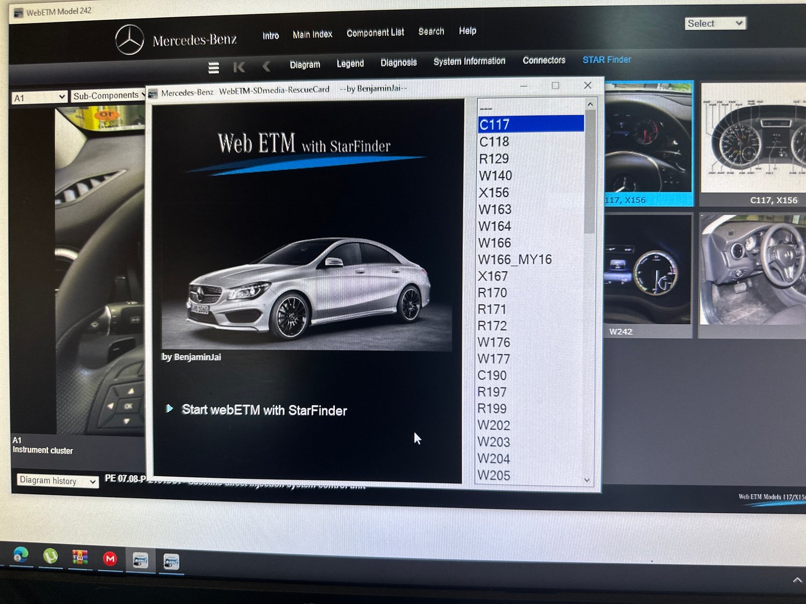Screen dimensions: 806x604
Task: Choose model R129 from the list
Action: tap(531, 158)
